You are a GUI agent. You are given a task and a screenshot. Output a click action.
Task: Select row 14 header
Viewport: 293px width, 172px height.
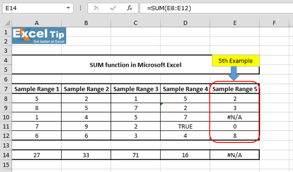(x=6, y=155)
